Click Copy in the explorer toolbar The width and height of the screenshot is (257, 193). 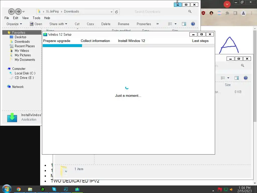90,24
